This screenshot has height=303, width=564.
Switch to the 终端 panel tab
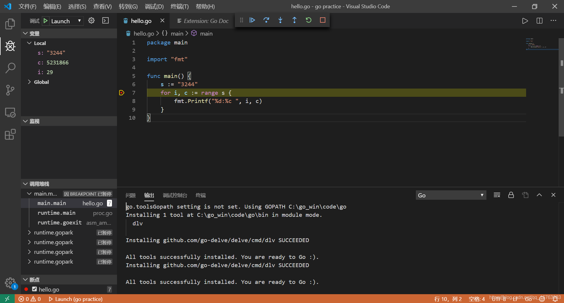coord(200,195)
